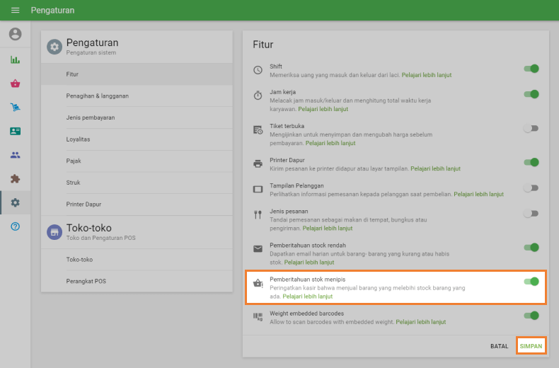559x368 pixels.
Task: Enable the Tiket terbuka toggle
Action: 531,128
